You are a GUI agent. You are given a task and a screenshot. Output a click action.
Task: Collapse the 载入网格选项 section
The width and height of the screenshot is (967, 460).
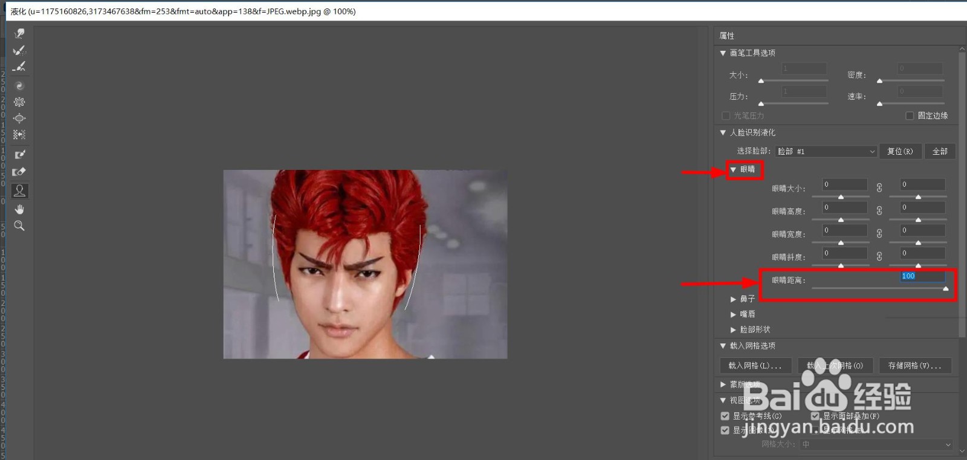(723, 346)
